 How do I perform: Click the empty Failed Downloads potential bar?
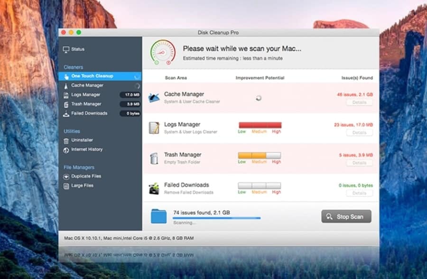(259, 186)
